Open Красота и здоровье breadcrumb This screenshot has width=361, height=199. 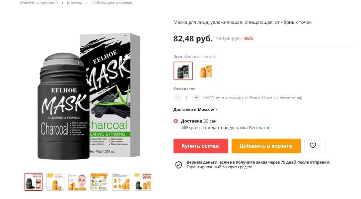(39, 3)
